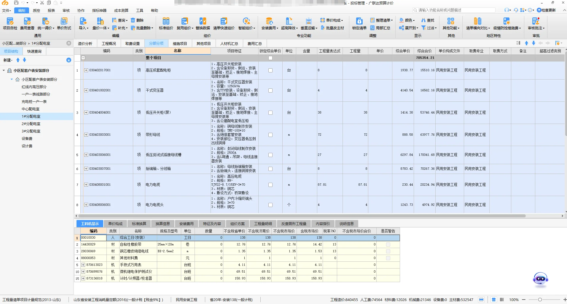Switch to the 人材机汇总 tab
The image size is (567, 304).
point(229,43)
